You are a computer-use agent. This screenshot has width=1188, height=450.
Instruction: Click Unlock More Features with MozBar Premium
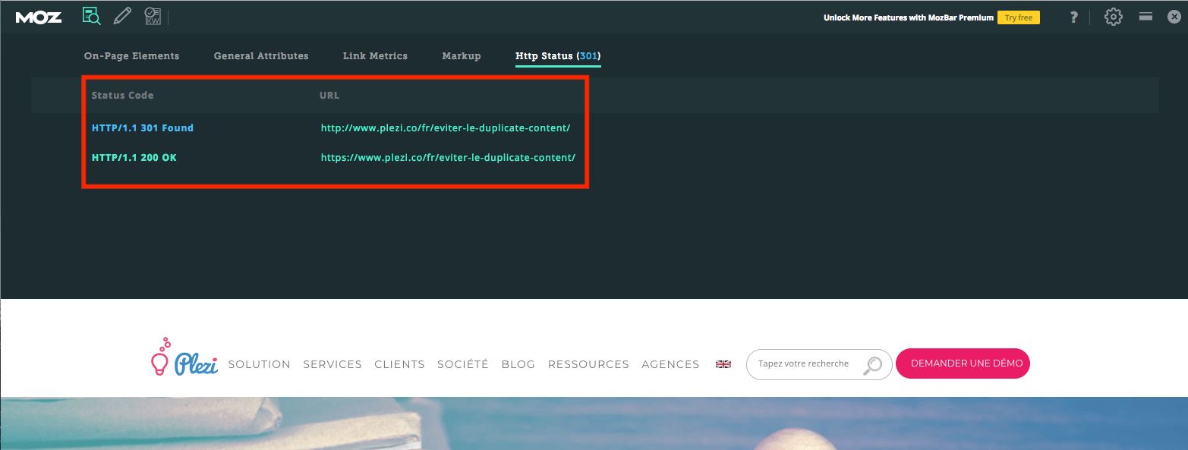point(908,17)
